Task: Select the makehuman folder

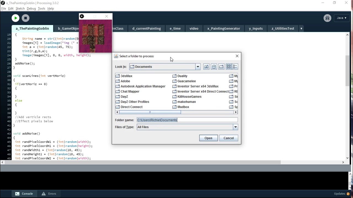Action: (184, 102)
